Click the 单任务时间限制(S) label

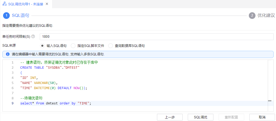click(x=16, y=37)
